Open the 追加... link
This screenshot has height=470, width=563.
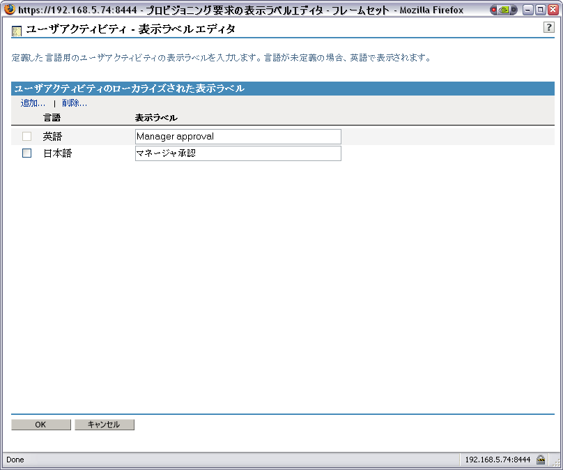[33, 103]
